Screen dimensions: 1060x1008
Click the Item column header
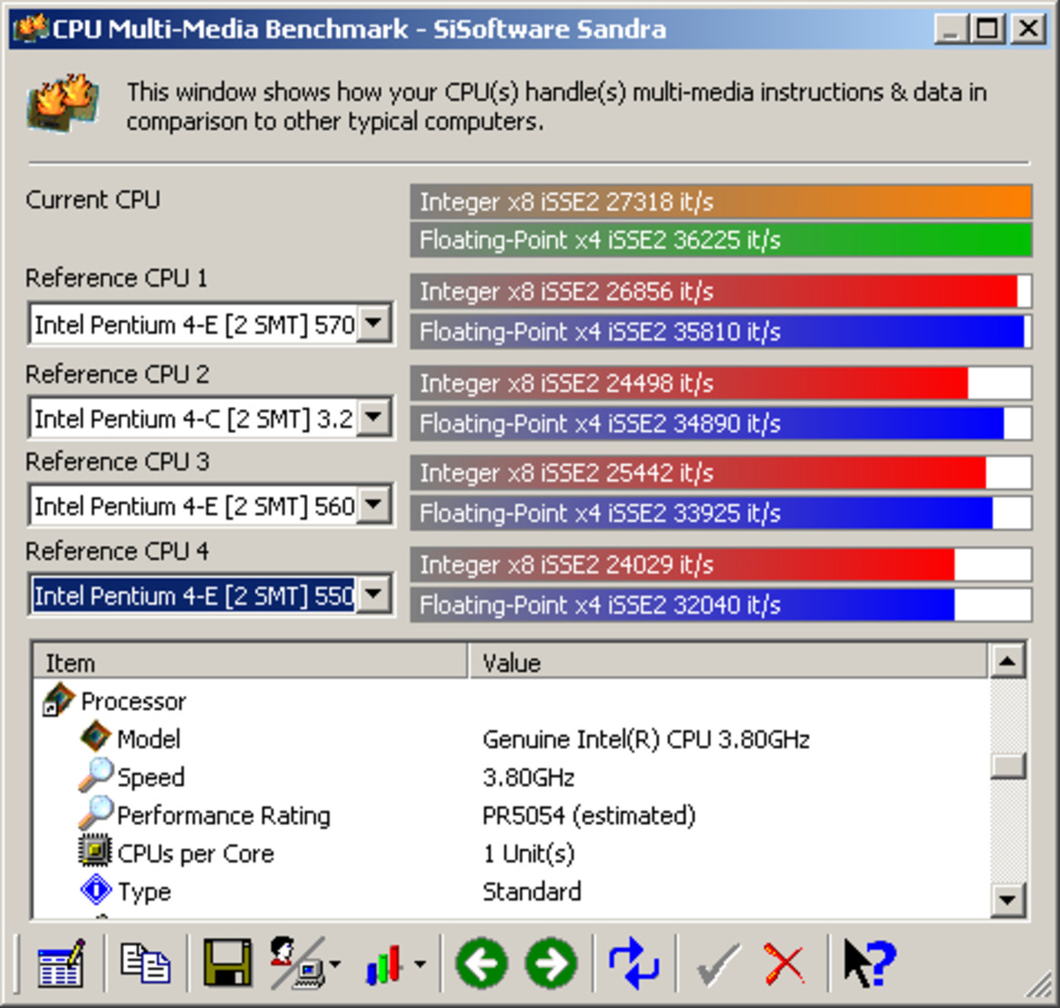point(250,662)
